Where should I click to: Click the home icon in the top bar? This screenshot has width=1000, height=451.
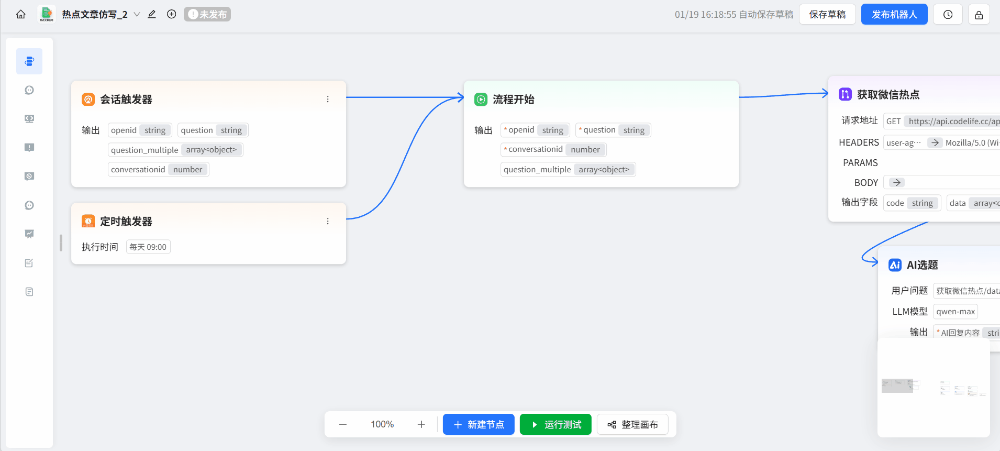21,14
